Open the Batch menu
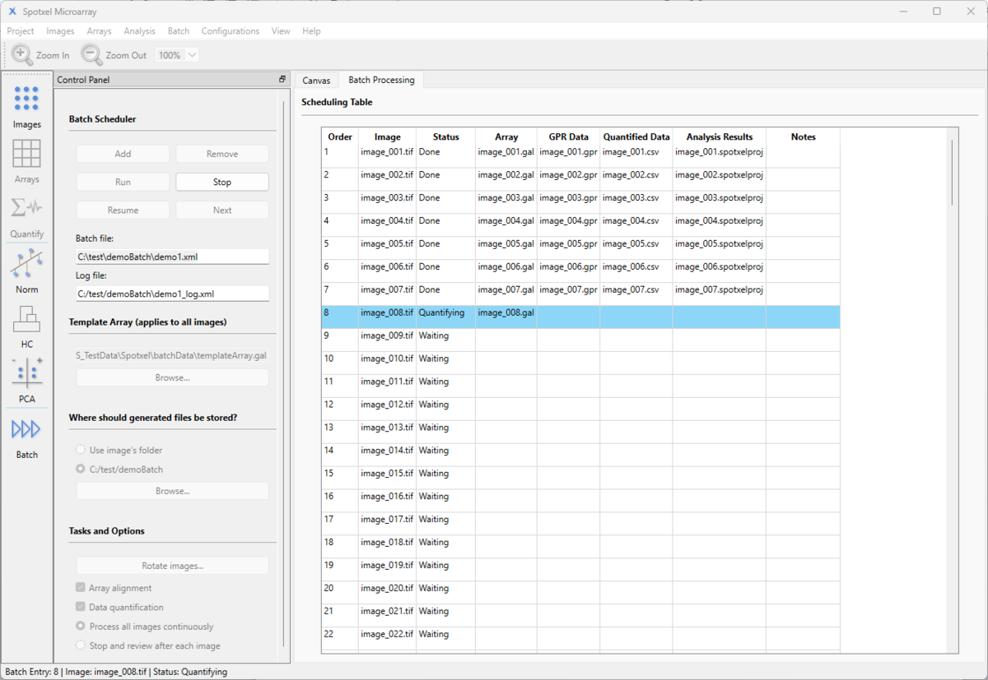Viewport: 988px width, 680px height. [179, 31]
